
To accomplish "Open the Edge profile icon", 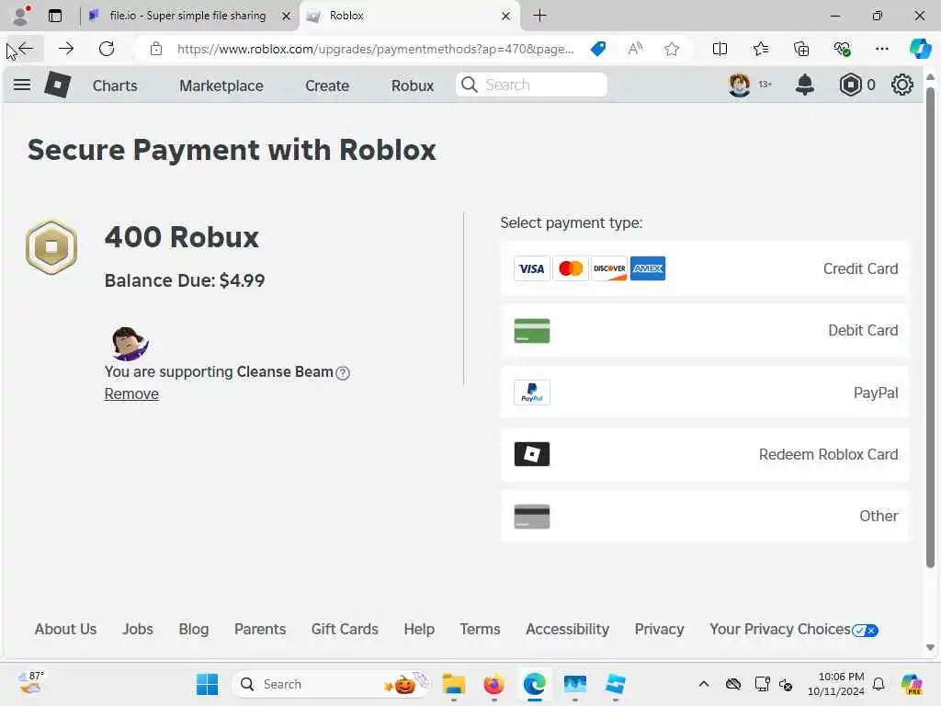I will point(22,15).
